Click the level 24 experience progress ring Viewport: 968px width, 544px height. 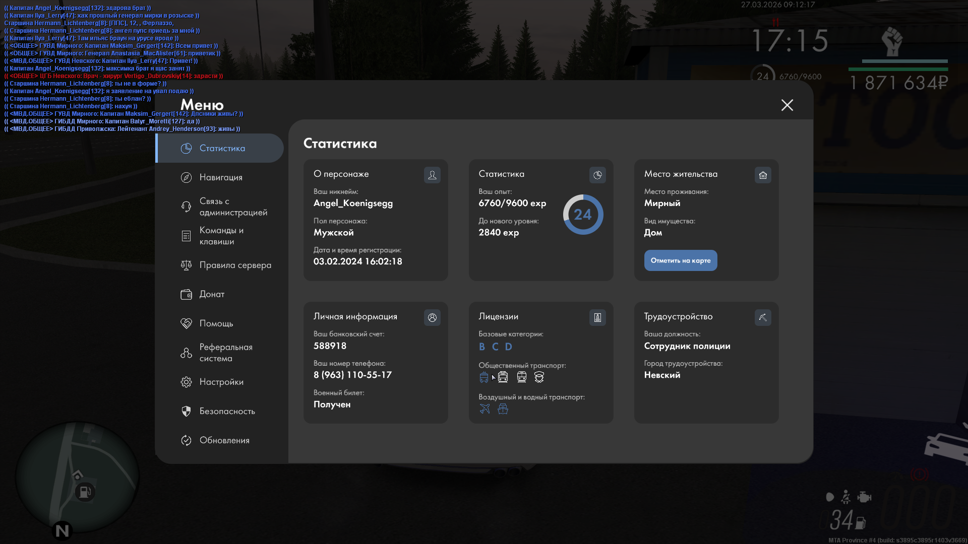pos(583,215)
